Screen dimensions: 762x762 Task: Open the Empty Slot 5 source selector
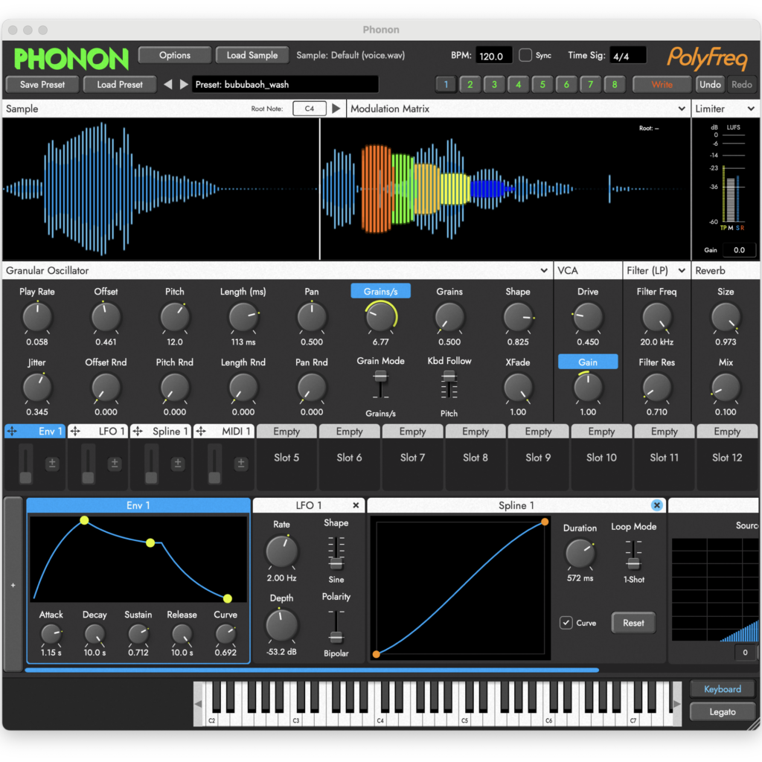coord(286,431)
